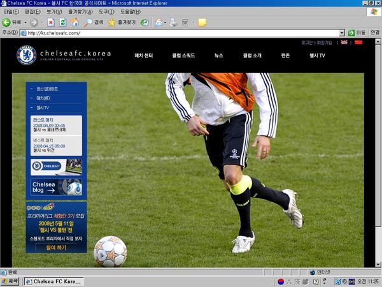The height and width of the screenshot is (287, 382).
Task: Open the 파일 (File) menu
Action: (11, 12)
